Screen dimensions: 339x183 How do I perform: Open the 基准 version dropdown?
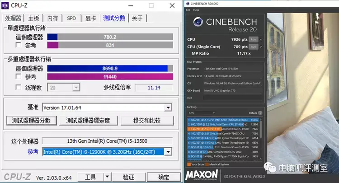coord(168,108)
